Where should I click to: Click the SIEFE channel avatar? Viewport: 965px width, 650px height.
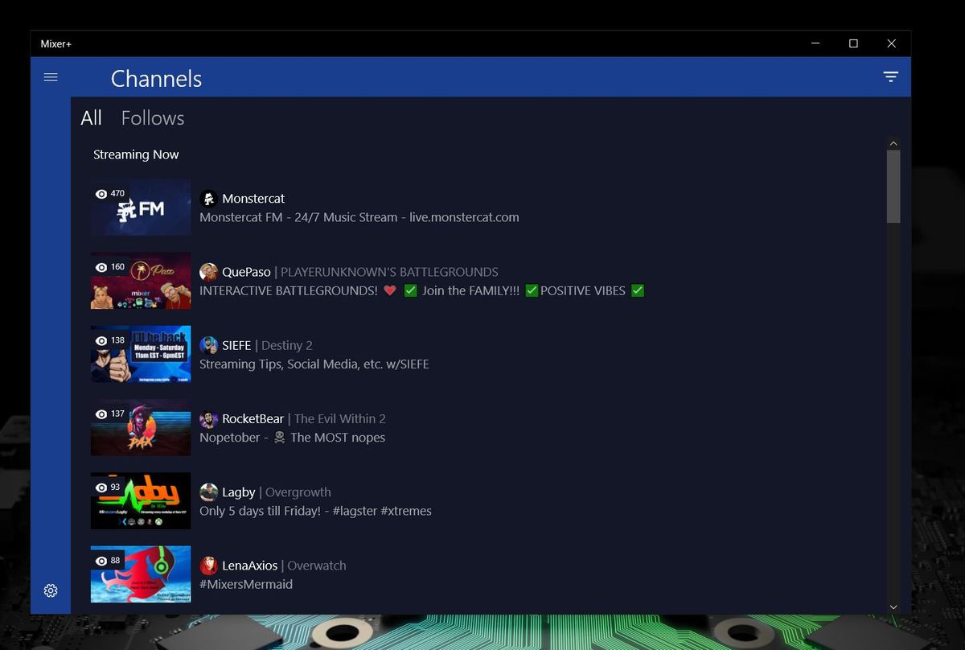(x=208, y=344)
